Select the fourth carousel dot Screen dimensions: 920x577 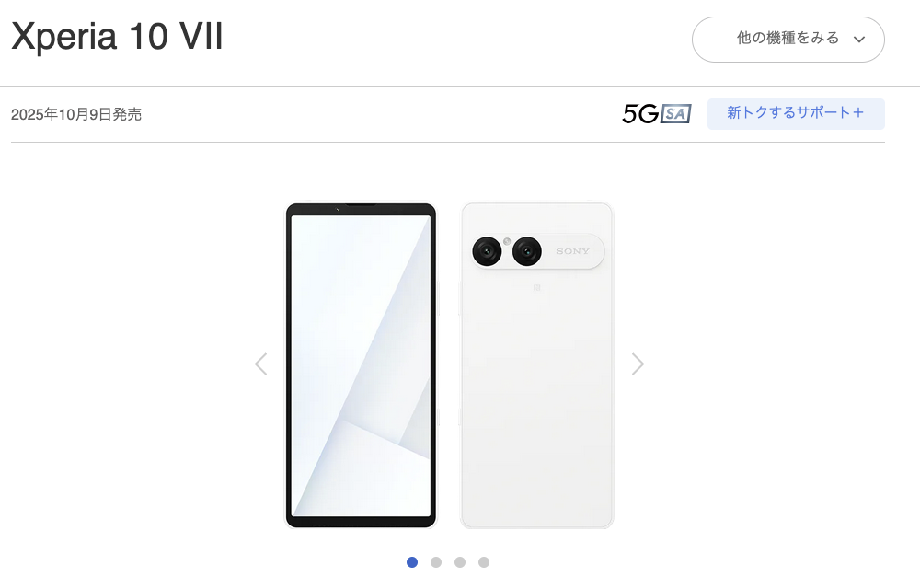click(x=484, y=562)
